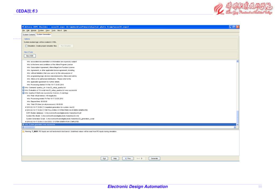
Task: Enable the Simulation project files checkbox
Action: pyautogui.click(x=26, y=46)
